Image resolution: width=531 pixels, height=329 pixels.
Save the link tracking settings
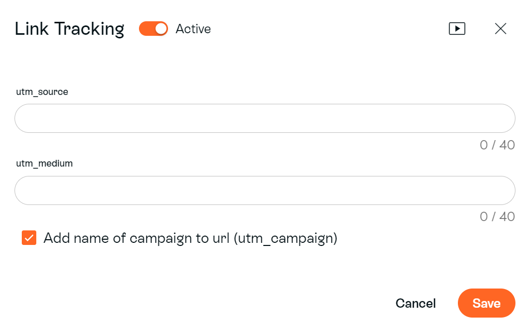486,303
